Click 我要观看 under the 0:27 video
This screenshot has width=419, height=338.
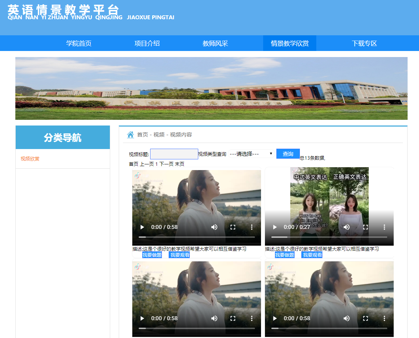[x=312, y=255]
